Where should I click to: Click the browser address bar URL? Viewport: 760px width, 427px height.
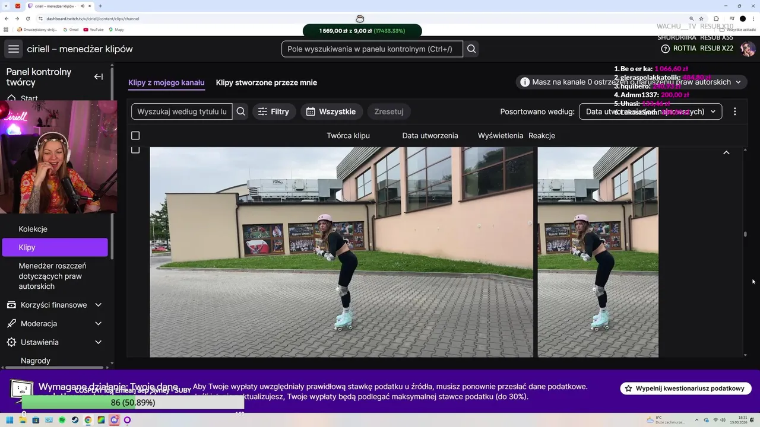93,18
